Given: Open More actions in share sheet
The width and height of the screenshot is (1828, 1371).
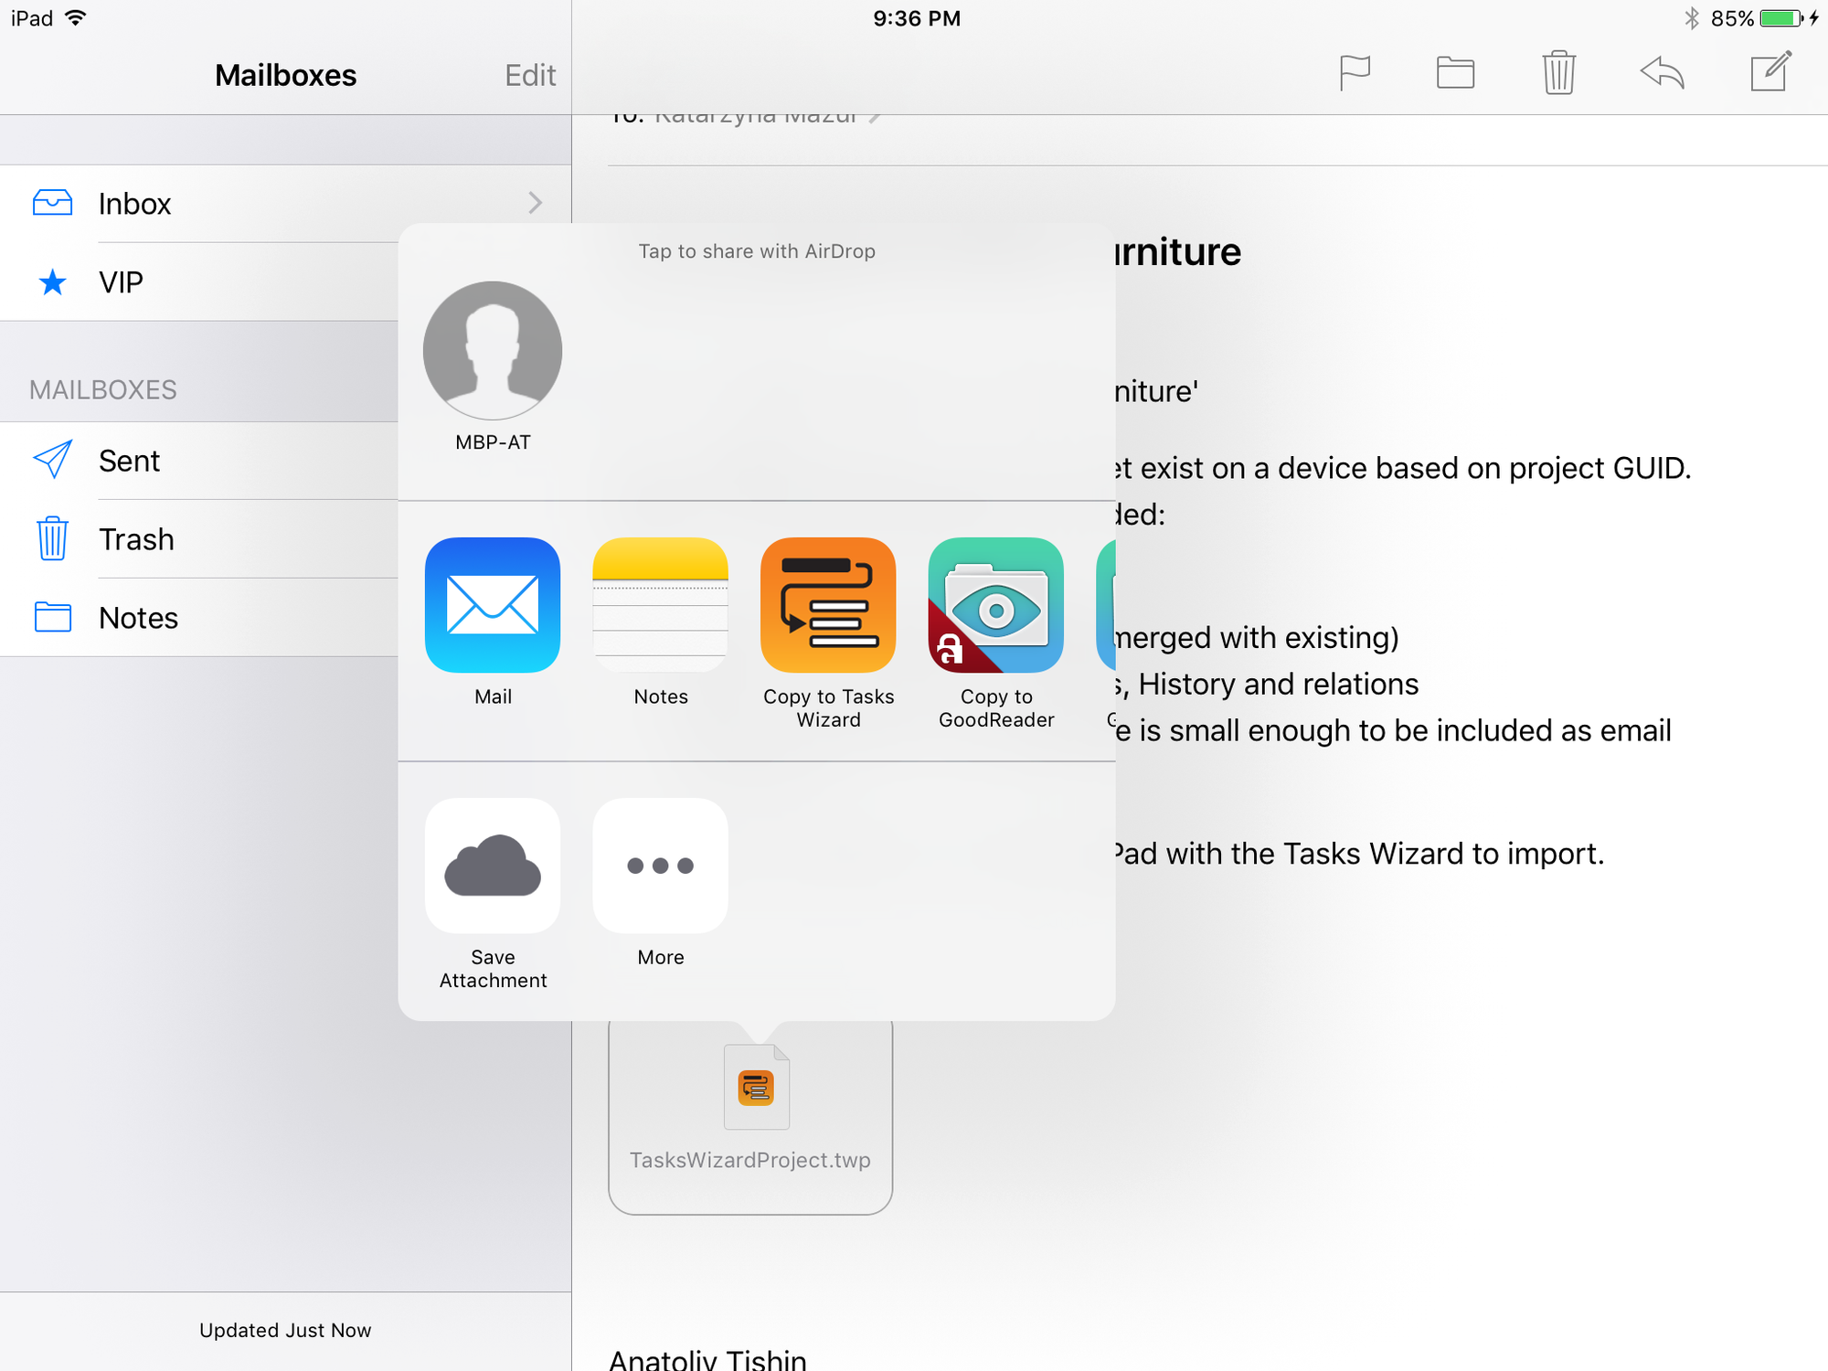Looking at the screenshot, I should click(660, 866).
